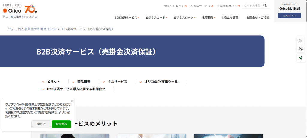Go to 法人・個人事業主のお客さまTOP breadcrumb
Viewport: 307px width, 138px height.
click(x=32, y=29)
